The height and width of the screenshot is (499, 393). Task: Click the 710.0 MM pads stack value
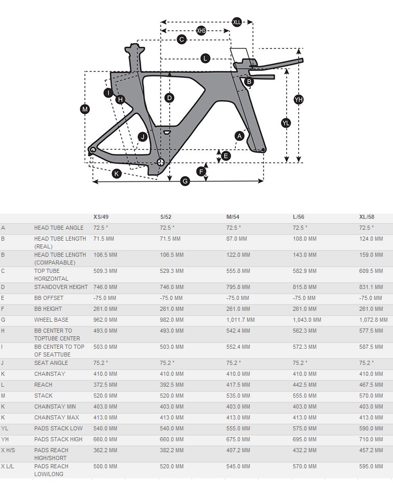tap(371, 439)
